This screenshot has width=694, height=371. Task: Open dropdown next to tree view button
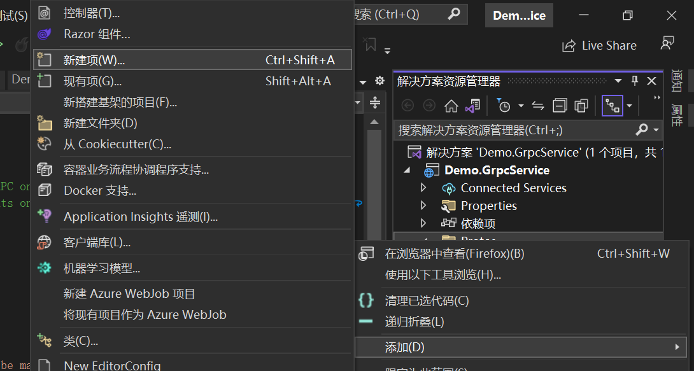pyautogui.click(x=630, y=106)
